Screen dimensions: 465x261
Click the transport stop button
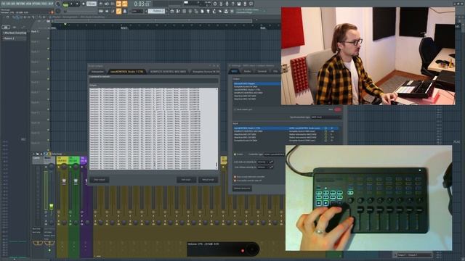(x=77, y=4)
